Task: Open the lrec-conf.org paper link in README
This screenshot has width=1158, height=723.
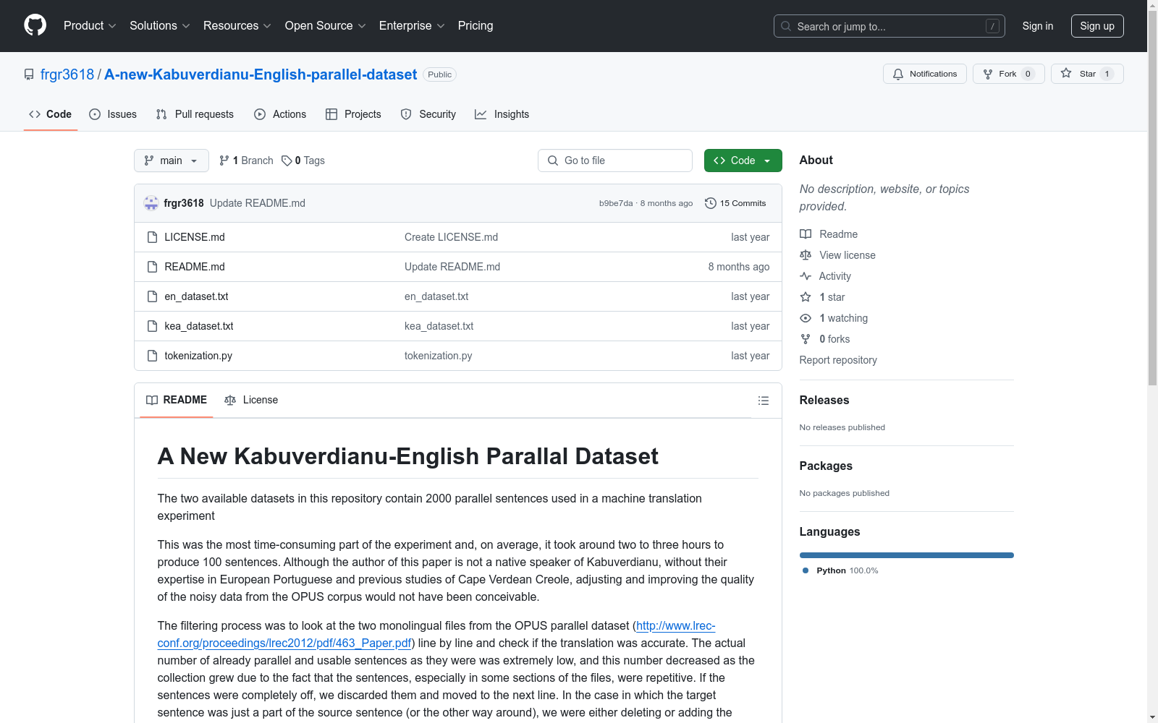Action: (436, 634)
